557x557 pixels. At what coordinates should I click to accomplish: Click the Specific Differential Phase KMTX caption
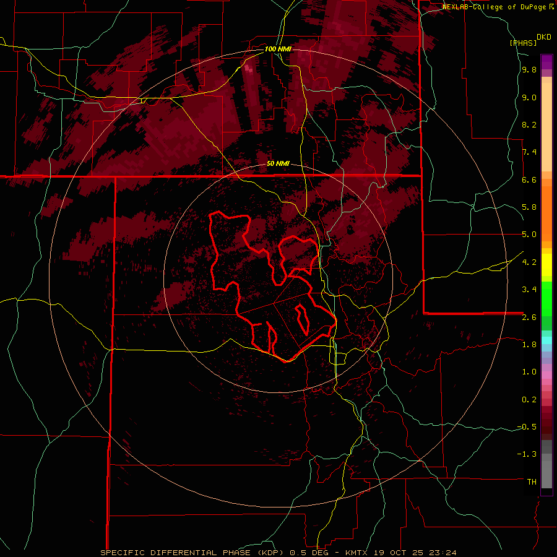278,553
